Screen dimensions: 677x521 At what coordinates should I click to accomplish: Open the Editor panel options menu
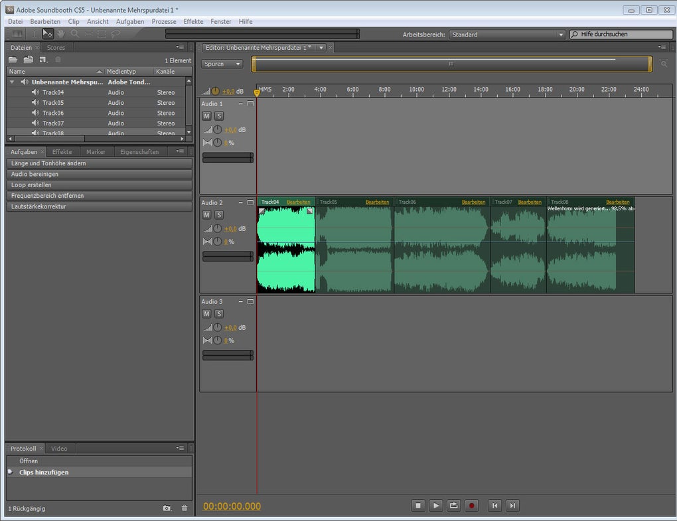tap(662, 46)
